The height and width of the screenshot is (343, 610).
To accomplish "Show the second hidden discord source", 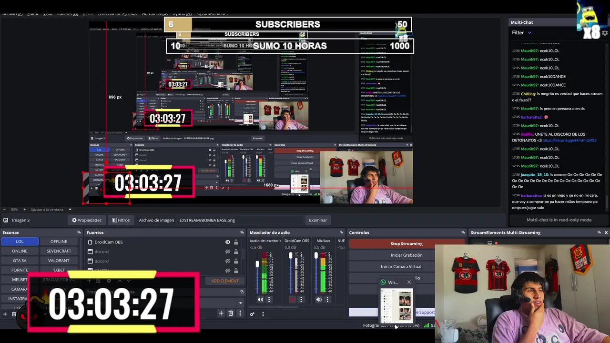I will 228,261.
